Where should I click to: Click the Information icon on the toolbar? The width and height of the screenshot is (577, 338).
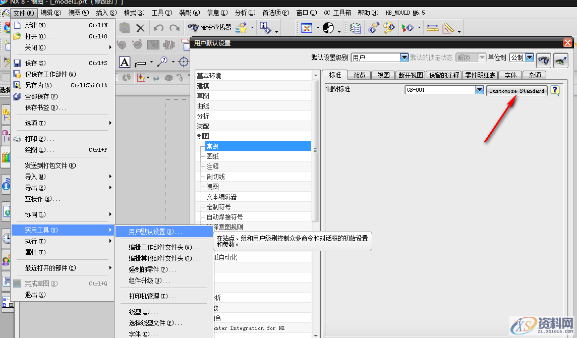tap(266, 28)
